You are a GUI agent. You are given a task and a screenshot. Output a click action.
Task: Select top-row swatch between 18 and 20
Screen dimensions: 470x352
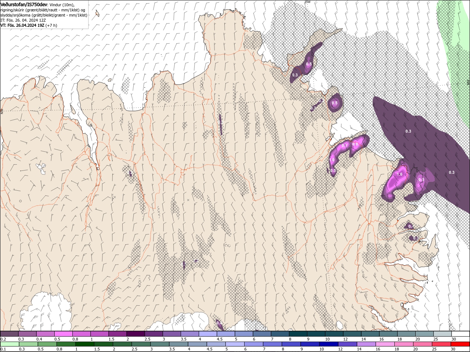406,334
